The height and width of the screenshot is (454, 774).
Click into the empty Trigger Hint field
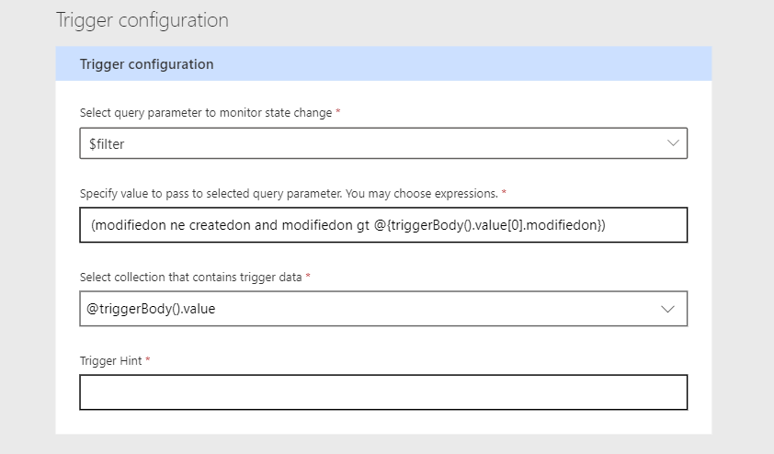click(x=383, y=392)
